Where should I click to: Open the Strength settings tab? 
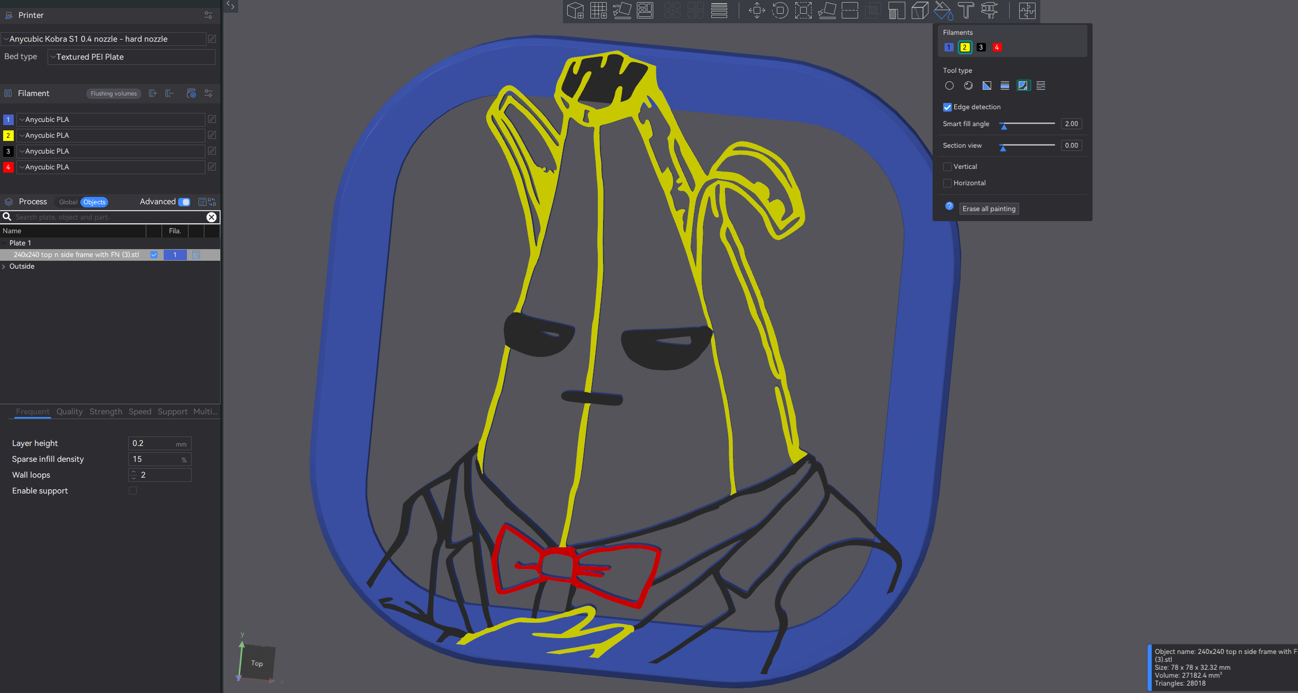pyautogui.click(x=106, y=412)
